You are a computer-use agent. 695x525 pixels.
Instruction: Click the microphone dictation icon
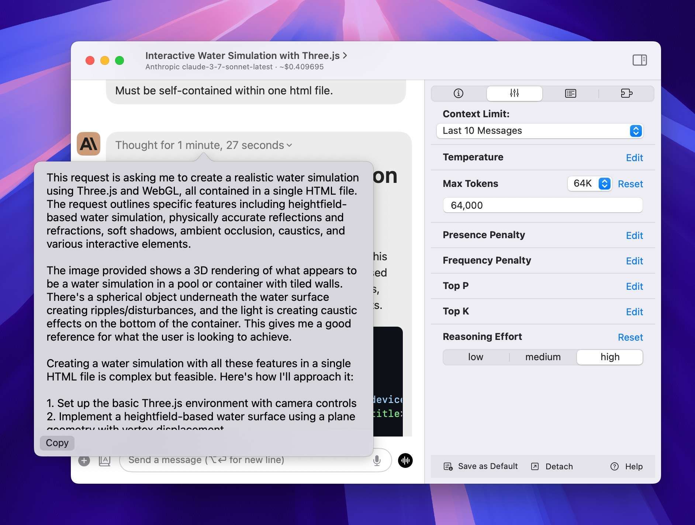tap(377, 460)
